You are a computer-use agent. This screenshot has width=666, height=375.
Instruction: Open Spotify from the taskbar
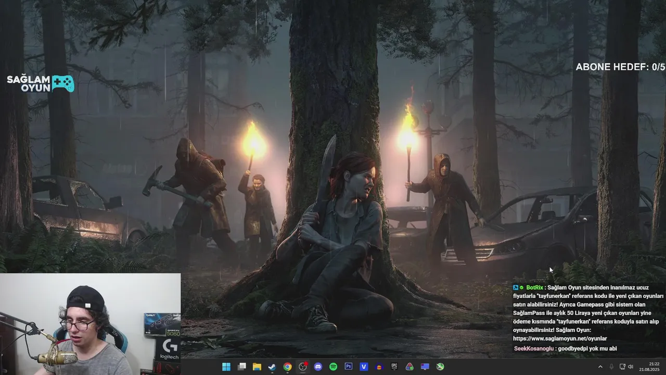(x=333, y=367)
